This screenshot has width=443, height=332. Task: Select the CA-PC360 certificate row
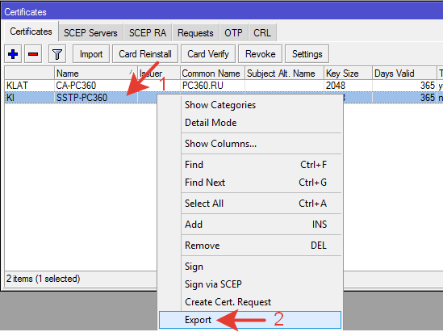[224, 86]
